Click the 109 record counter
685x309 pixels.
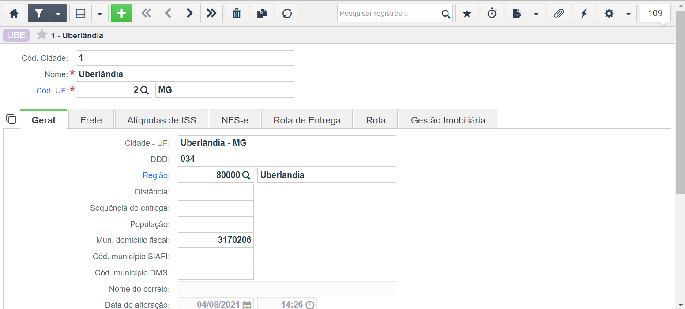click(655, 14)
